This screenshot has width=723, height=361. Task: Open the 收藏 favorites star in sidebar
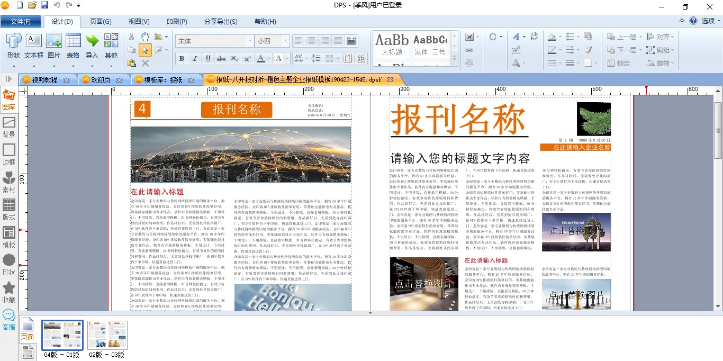click(x=9, y=292)
